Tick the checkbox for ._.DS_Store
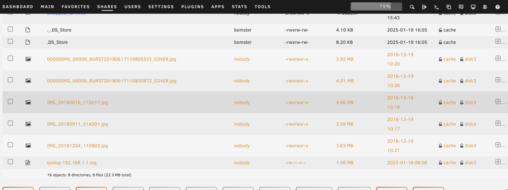Screen dimensions: 508x190 (x=10, y=29)
